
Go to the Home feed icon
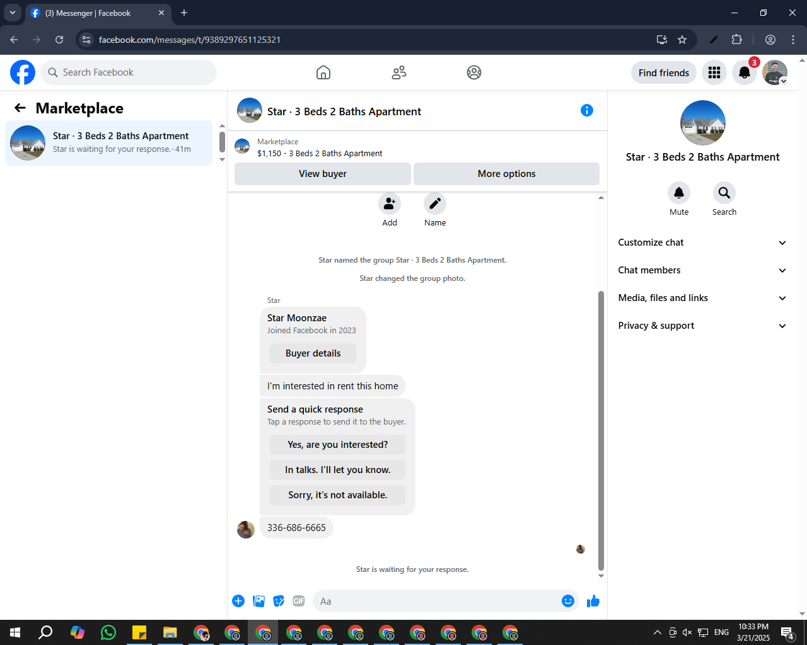coord(323,72)
